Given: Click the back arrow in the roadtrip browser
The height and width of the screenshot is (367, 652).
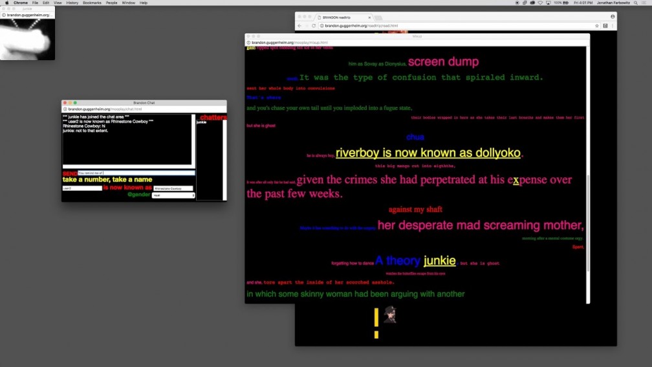Looking at the screenshot, I should pos(299,26).
